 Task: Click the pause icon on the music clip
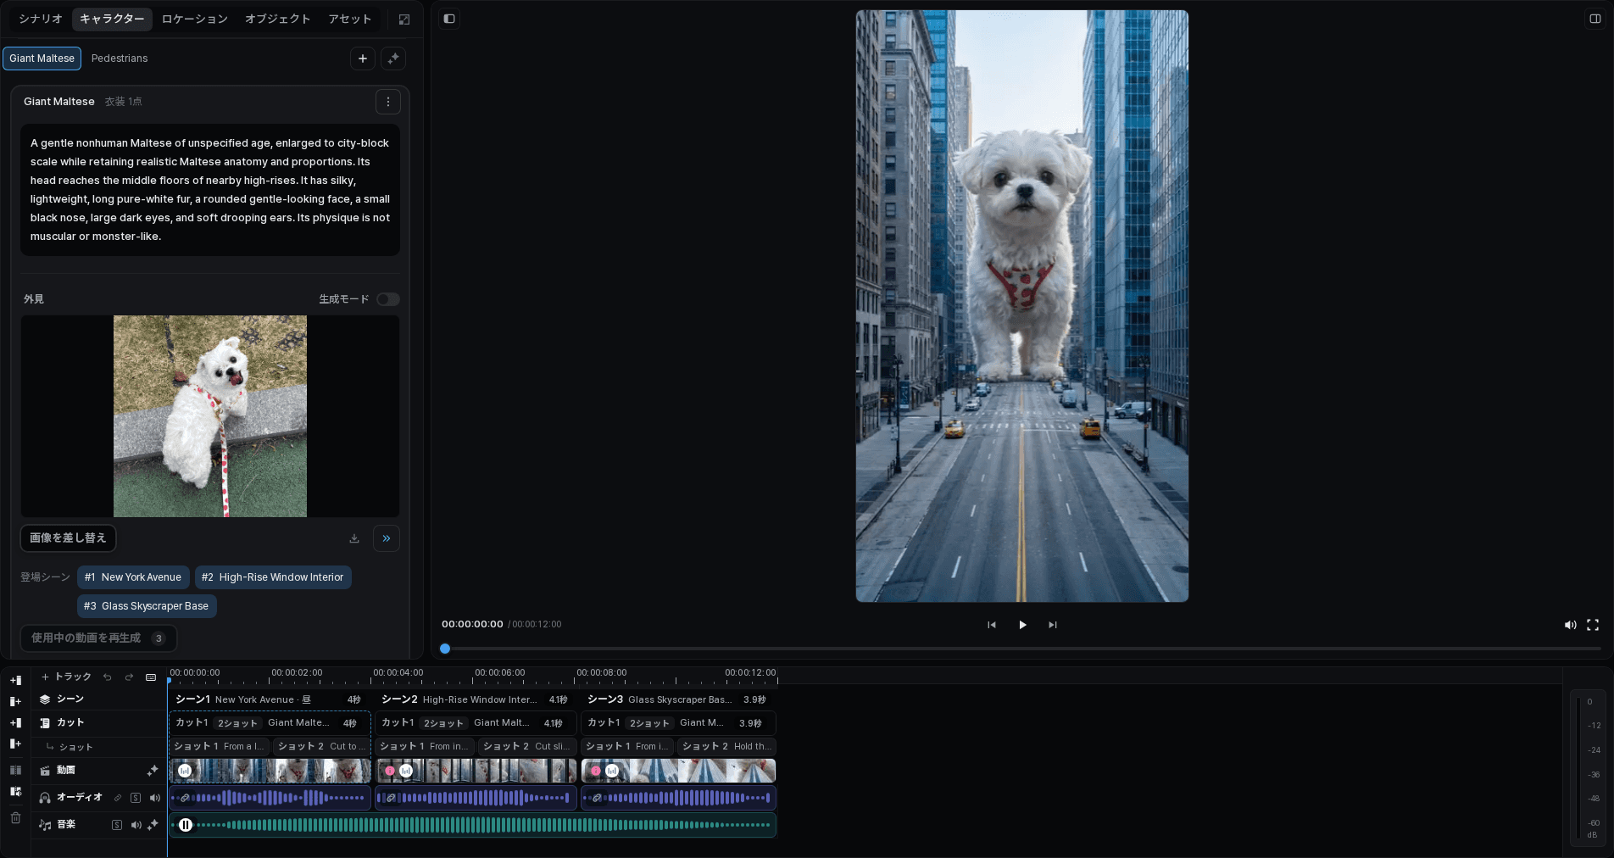coord(186,825)
